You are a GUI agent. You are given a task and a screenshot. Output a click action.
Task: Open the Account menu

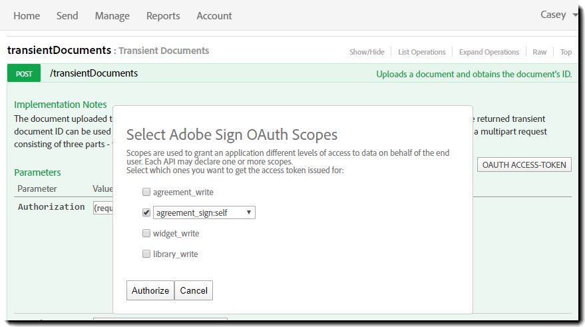click(x=214, y=16)
